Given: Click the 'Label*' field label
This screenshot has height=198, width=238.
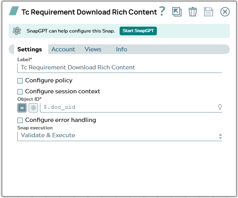Looking at the screenshot, I should (25, 60).
